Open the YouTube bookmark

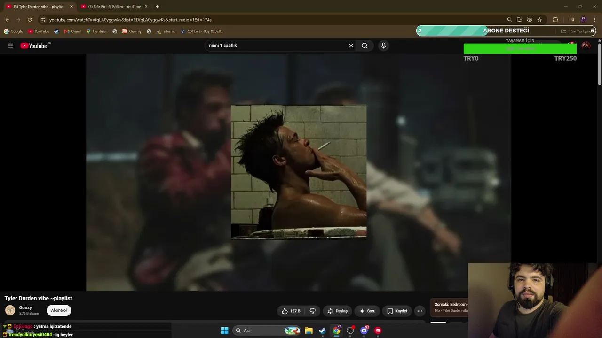point(39,31)
